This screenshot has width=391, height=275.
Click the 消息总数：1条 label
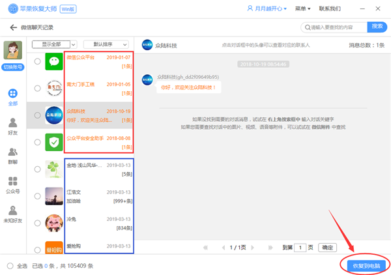[x=366, y=45]
